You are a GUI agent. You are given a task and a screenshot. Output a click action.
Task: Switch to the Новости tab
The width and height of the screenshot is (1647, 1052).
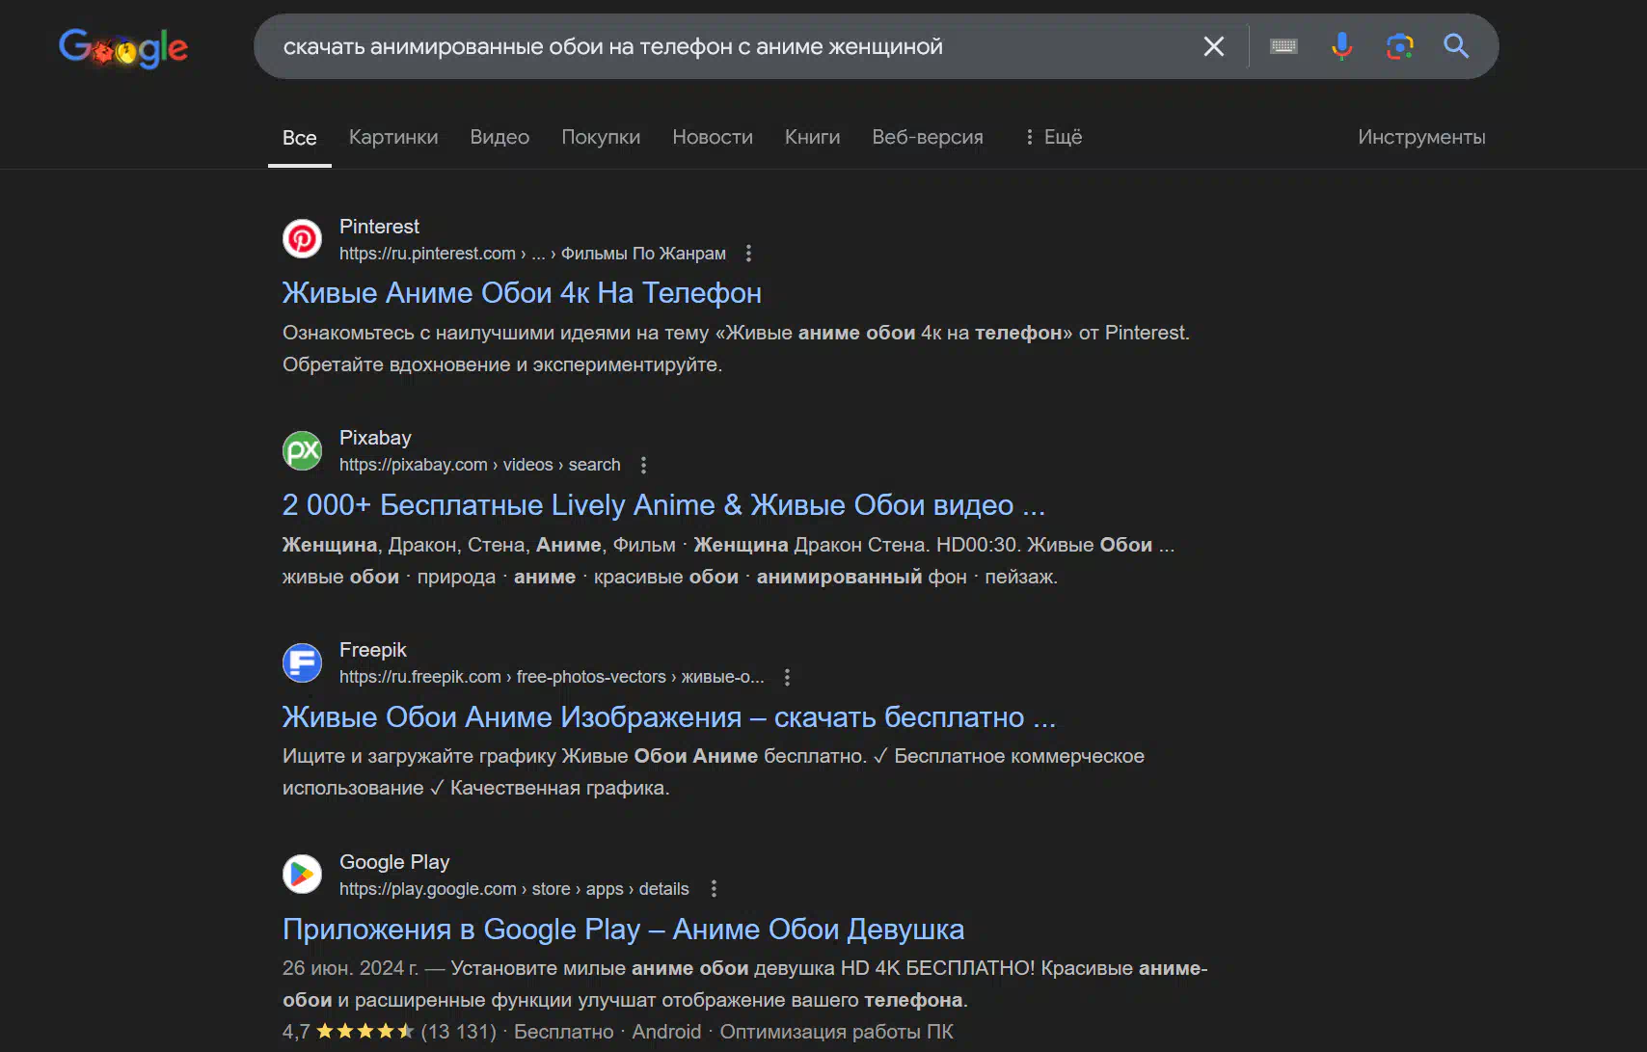[x=713, y=137]
